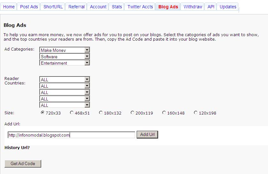Switch to the Post Ads tab
The width and height of the screenshot is (268, 174).
[x=29, y=7]
